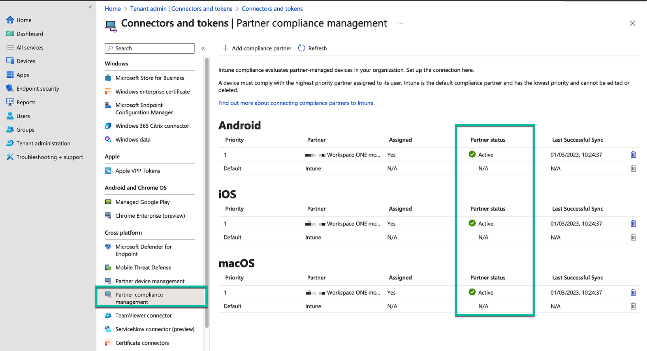Click the Refresh icon in toolbar

coord(302,48)
